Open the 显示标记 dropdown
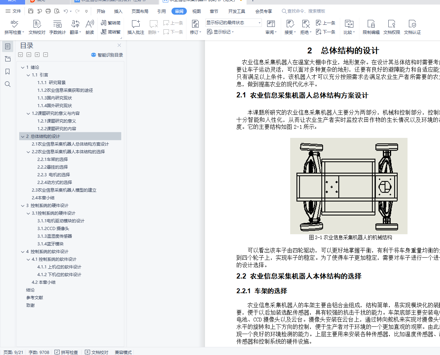 pyautogui.click(x=220, y=32)
